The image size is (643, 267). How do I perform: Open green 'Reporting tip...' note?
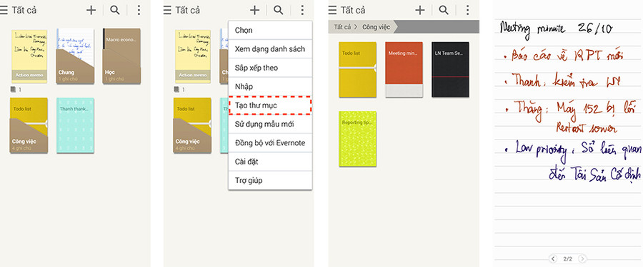point(358,139)
